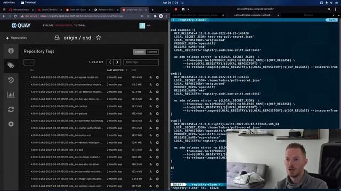Open the terminal window's kebab menu
The image size is (341, 191).
tap(336, 9)
